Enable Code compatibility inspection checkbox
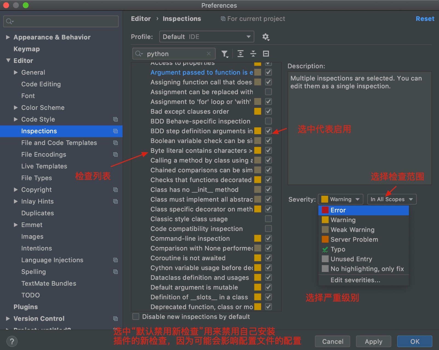439x350 pixels. pyautogui.click(x=268, y=229)
